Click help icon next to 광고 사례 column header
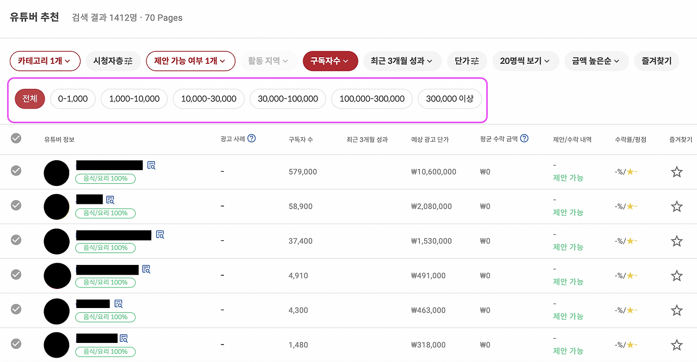This screenshot has height=362, width=697. (251, 138)
